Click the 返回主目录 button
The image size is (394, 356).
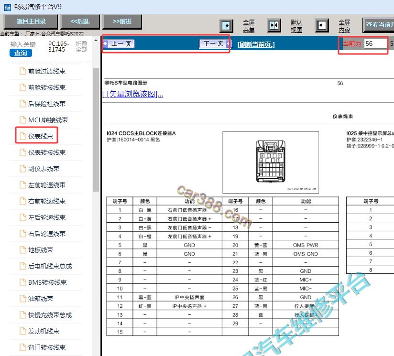pos(31,22)
